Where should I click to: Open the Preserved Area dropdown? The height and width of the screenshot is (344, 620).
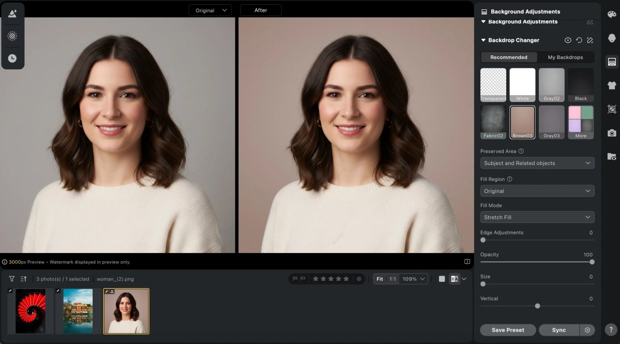tap(537, 162)
